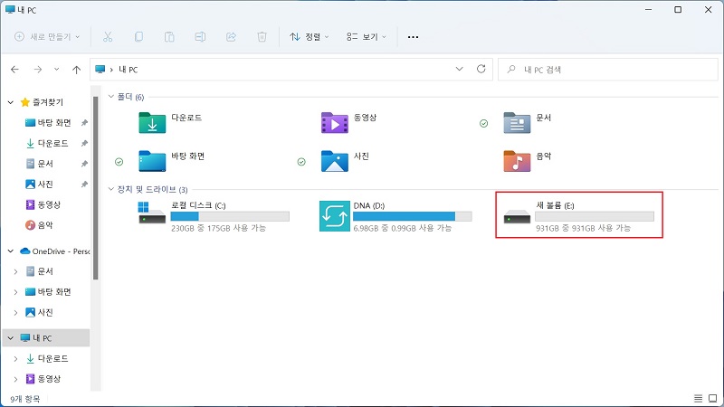The width and height of the screenshot is (724, 407).
Task: Open the 보기 view dropdown
Action: coord(367,37)
